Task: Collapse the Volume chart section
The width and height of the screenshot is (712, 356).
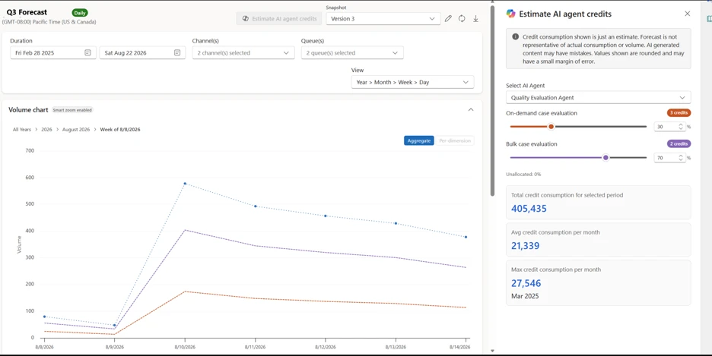Action: [x=471, y=109]
